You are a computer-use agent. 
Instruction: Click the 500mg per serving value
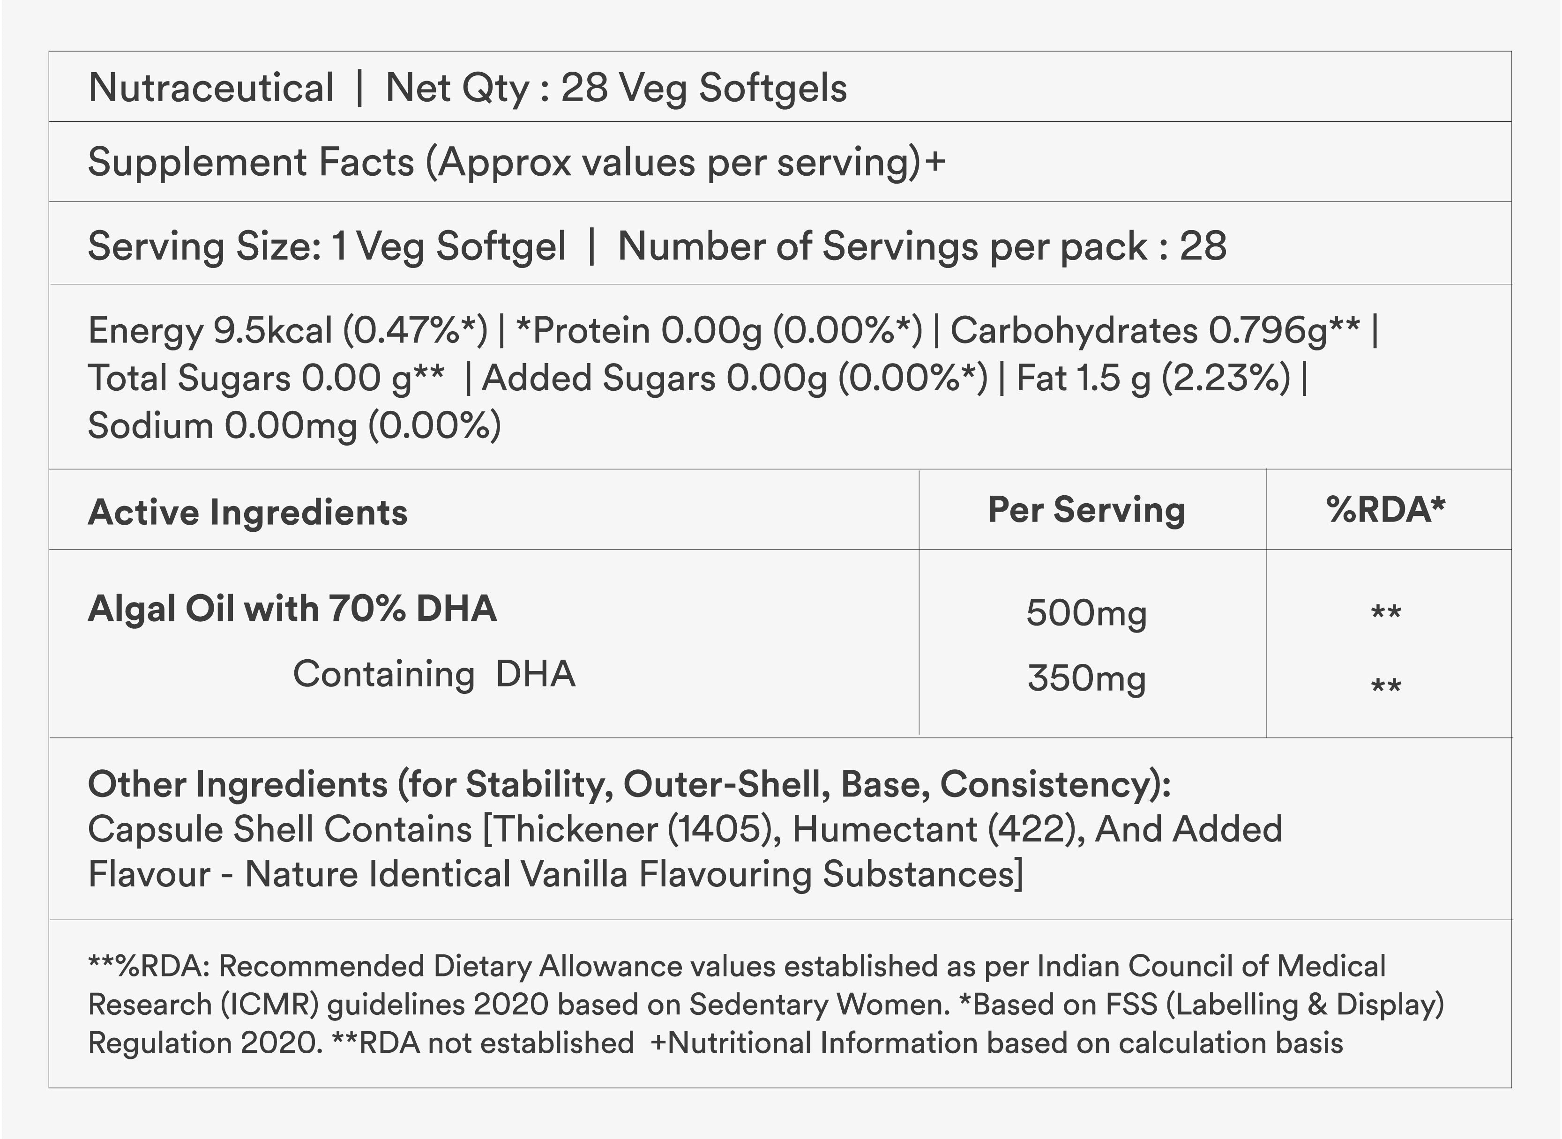1086,613
